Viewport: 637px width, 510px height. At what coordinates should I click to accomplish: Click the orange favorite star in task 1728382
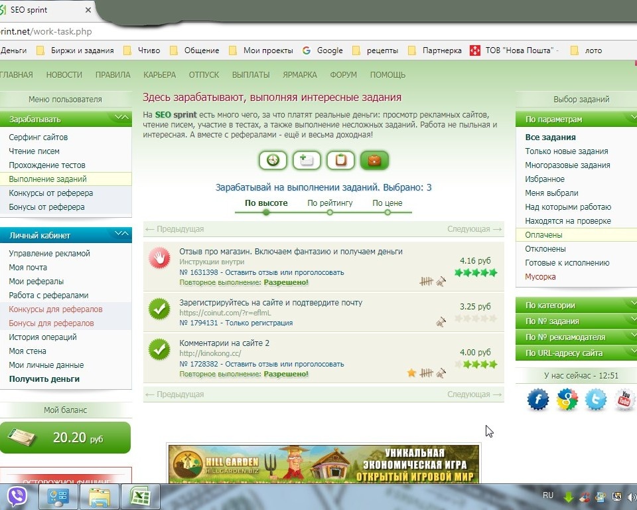point(411,373)
